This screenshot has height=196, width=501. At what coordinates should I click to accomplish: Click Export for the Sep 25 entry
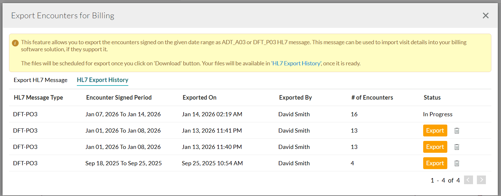click(x=435, y=163)
